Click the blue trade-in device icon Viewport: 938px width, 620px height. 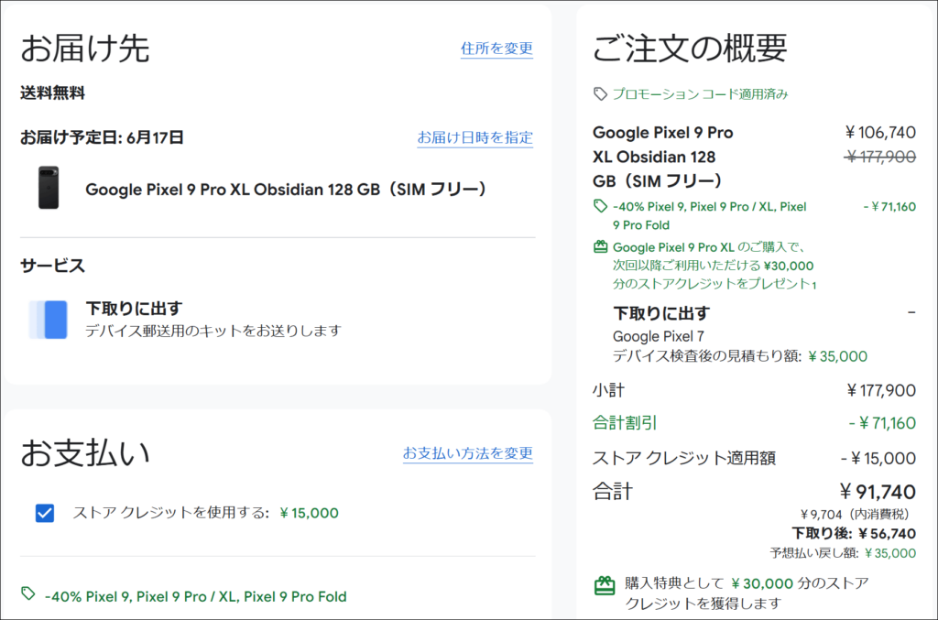49,320
